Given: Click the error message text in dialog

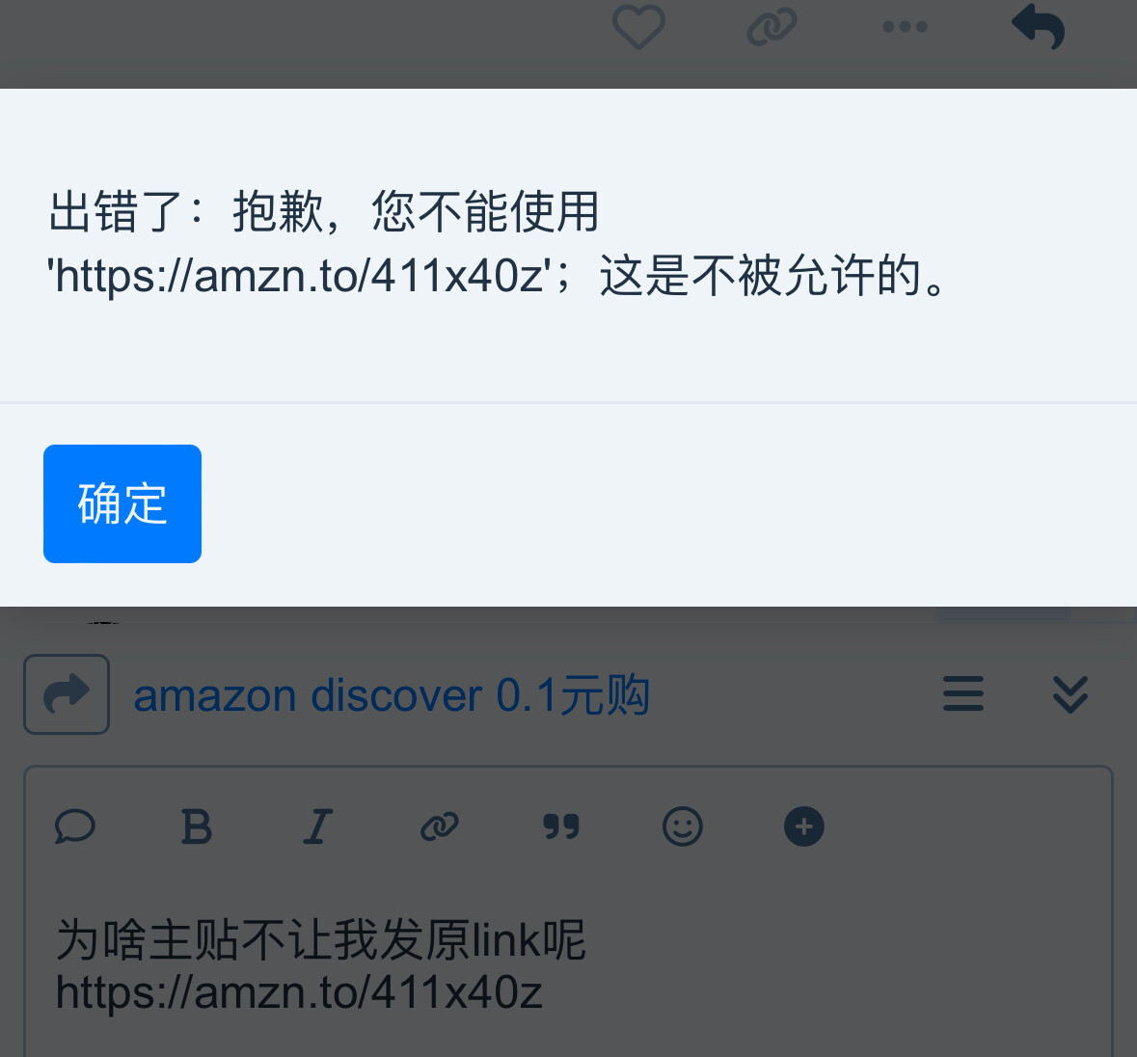Looking at the screenshot, I should point(498,244).
